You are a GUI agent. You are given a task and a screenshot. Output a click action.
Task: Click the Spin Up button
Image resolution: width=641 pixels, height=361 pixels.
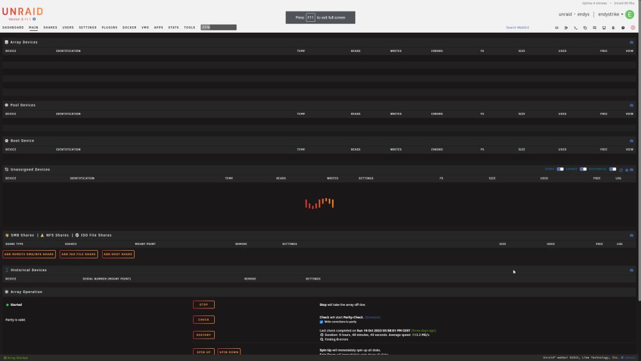tap(204, 352)
